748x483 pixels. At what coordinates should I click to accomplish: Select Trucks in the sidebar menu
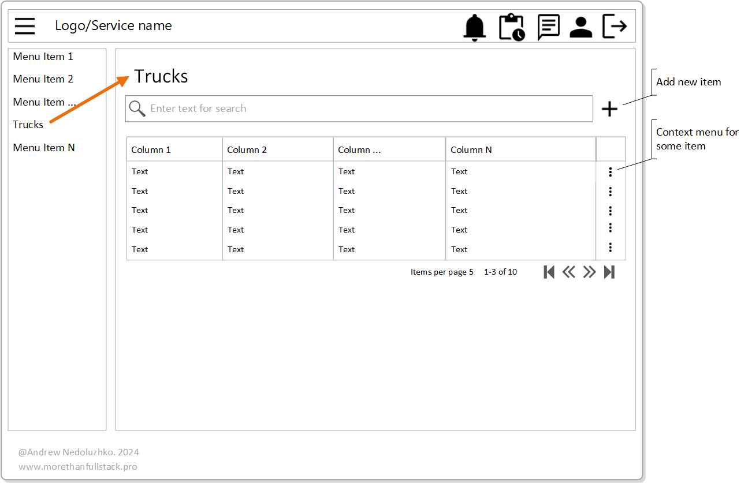(28, 125)
